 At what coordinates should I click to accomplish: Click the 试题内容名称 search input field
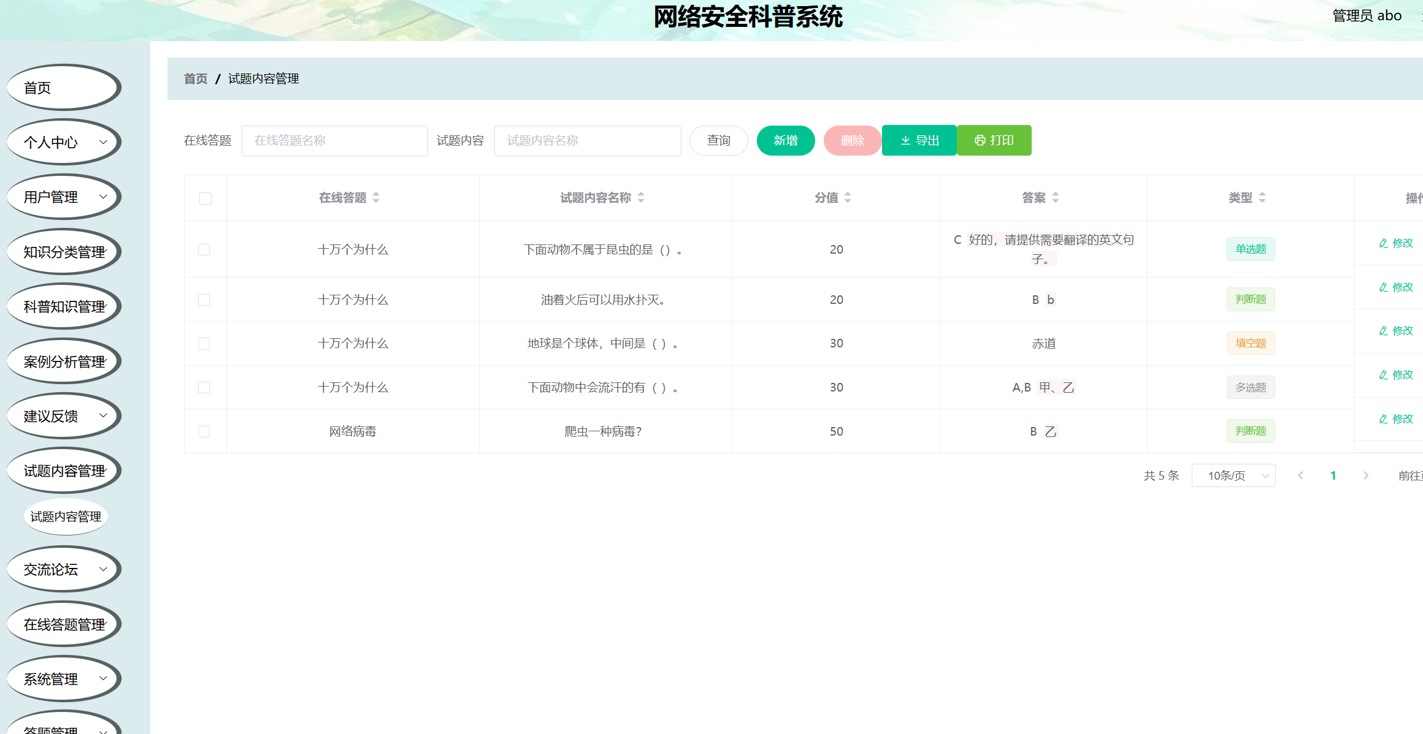tap(587, 140)
